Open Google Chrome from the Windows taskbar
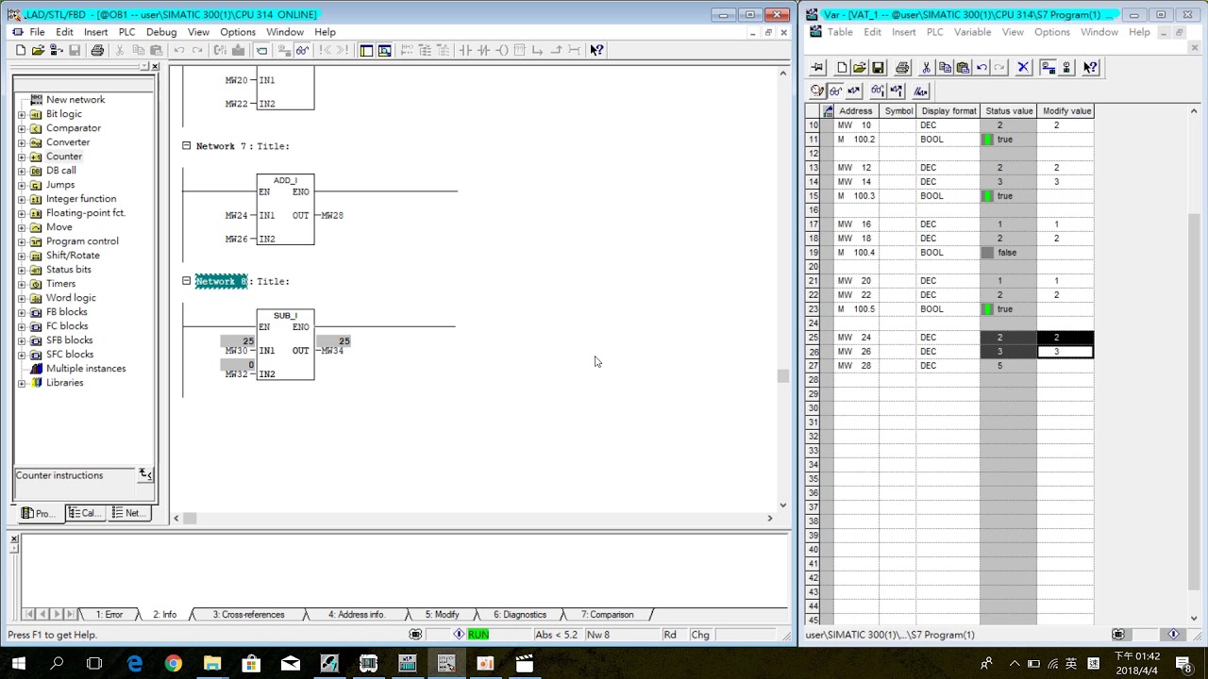Image resolution: width=1208 pixels, height=679 pixels. [173, 664]
